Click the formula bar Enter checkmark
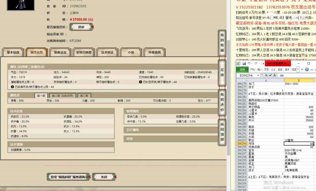Screen dimensions: 316x191 point(270,75)
